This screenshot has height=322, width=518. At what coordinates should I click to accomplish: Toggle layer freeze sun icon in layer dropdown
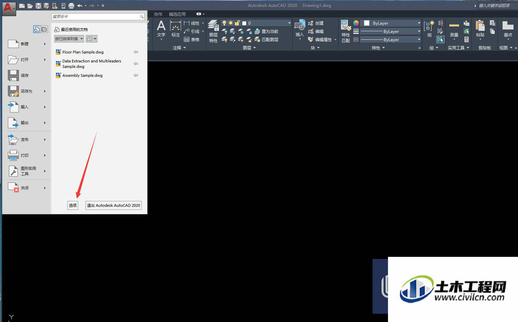click(231, 23)
